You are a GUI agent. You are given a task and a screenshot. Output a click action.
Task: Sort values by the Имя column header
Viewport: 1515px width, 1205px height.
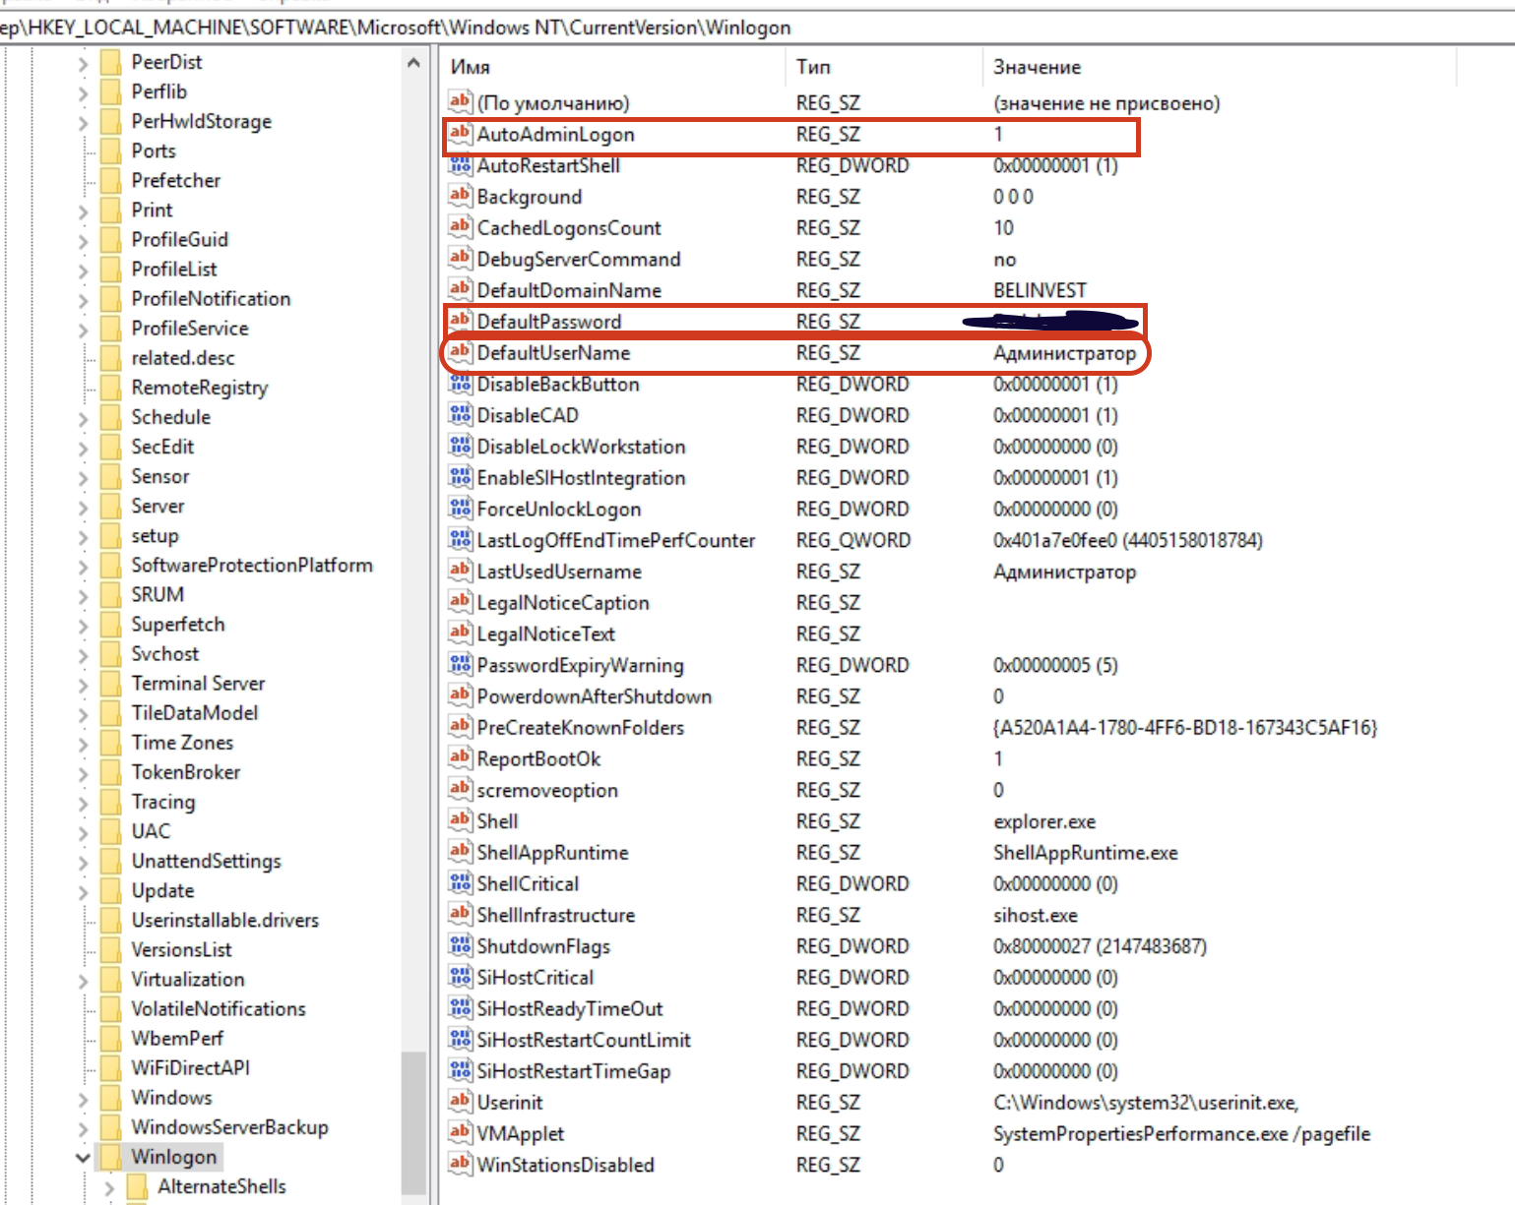(471, 67)
